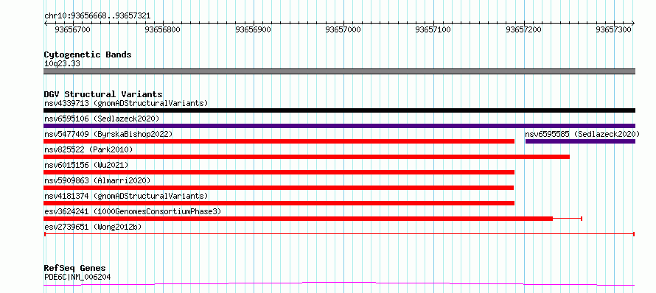Select the red nsv4181374 variant bar
This screenshot has height=293, width=656.
pyautogui.click(x=279, y=203)
